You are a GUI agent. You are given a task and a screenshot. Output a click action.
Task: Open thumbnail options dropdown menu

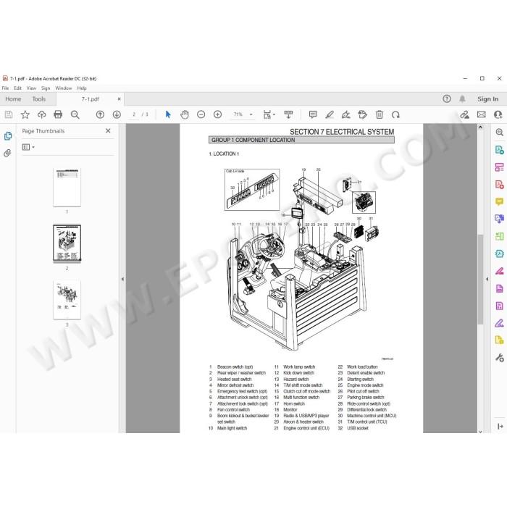tap(28, 147)
